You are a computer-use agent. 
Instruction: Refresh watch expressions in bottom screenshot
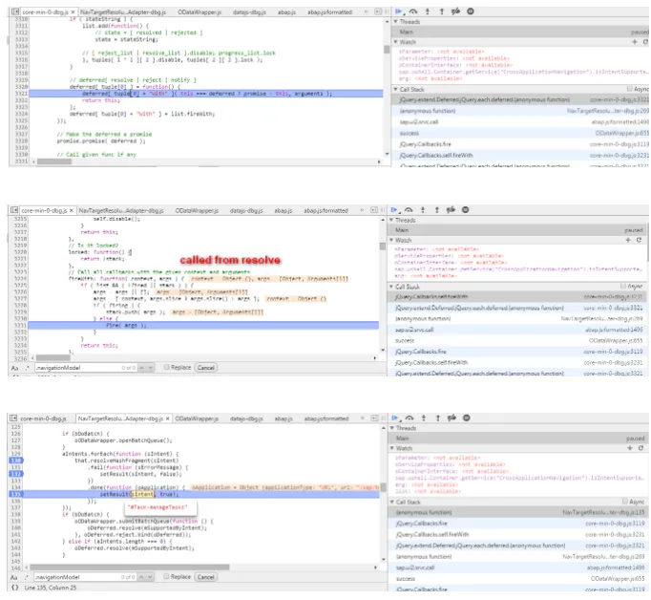click(640, 448)
